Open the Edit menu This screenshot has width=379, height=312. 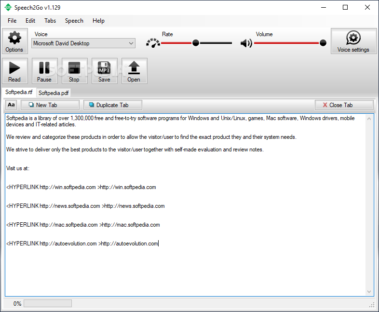click(30, 21)
